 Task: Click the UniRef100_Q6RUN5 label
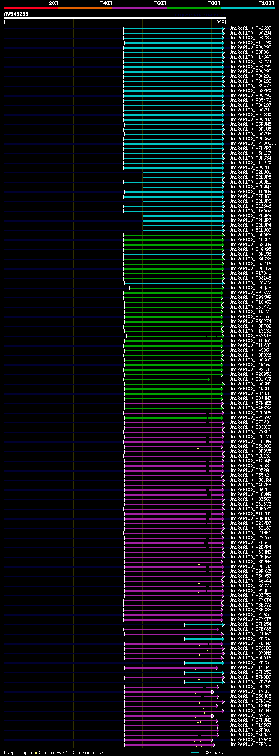pos(250,124)
